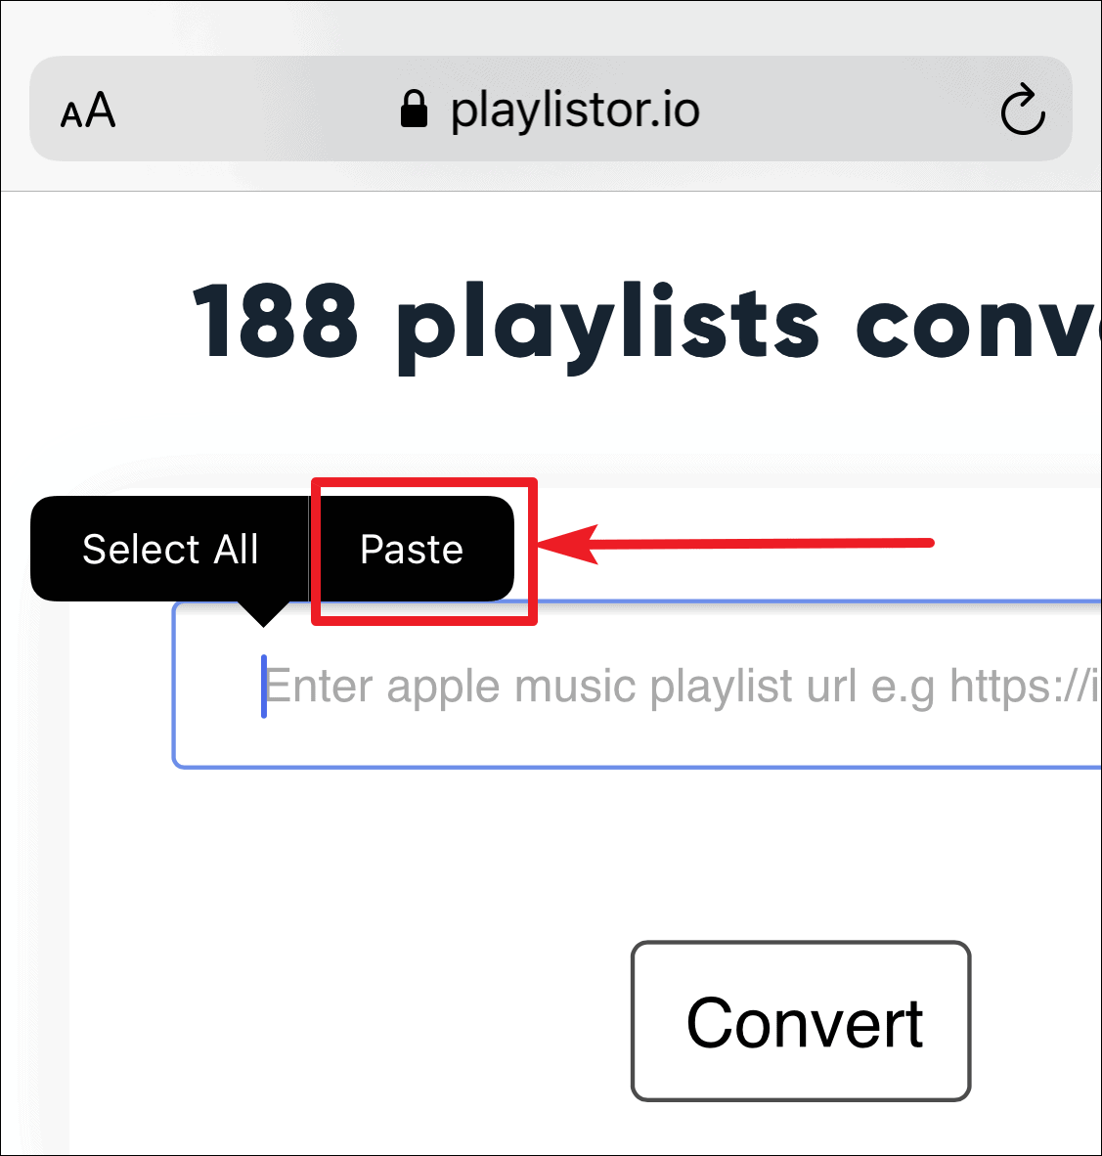Tap the Apple Music playlist URL input field

(x=636, y=685)
